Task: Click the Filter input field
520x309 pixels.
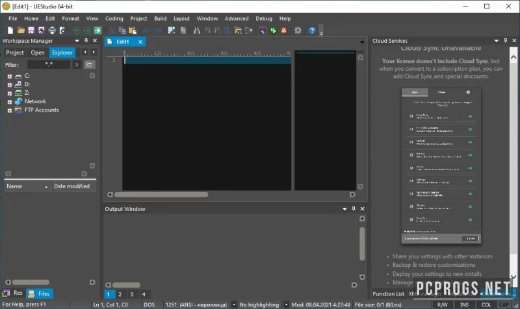Action: (49, 64)
